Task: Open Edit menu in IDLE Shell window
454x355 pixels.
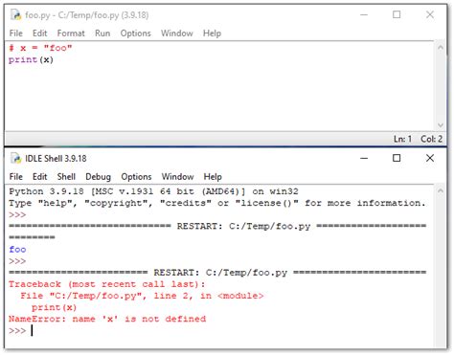Action: coord(39,177)
